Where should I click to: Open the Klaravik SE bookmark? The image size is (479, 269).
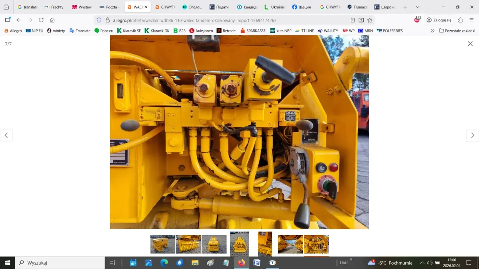(129, 31)
